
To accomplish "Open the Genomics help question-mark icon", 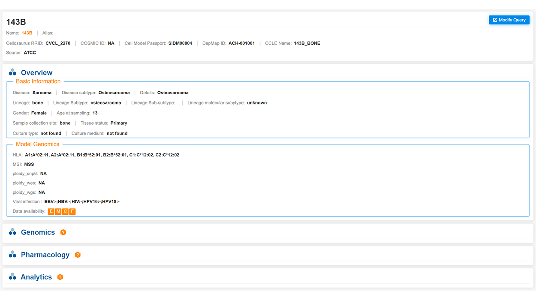I will [63, 232].
